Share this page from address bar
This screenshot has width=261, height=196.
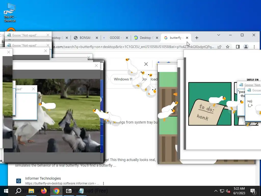click(x=219, y=47)
